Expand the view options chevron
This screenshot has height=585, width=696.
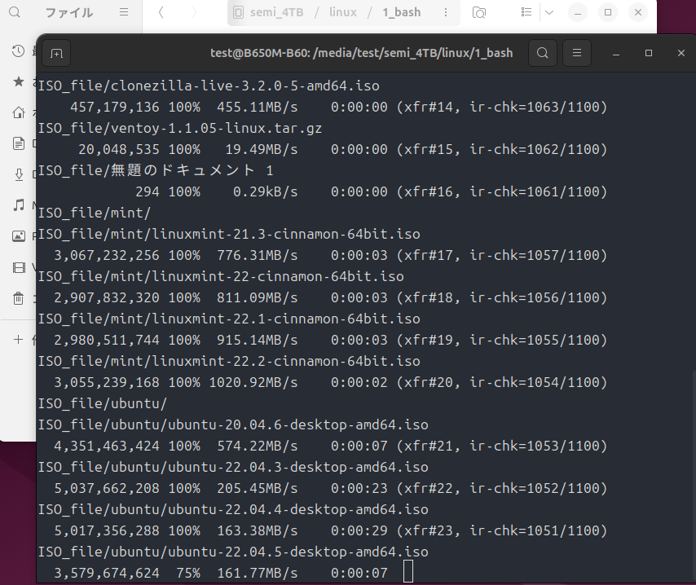[x=549, y=13]
